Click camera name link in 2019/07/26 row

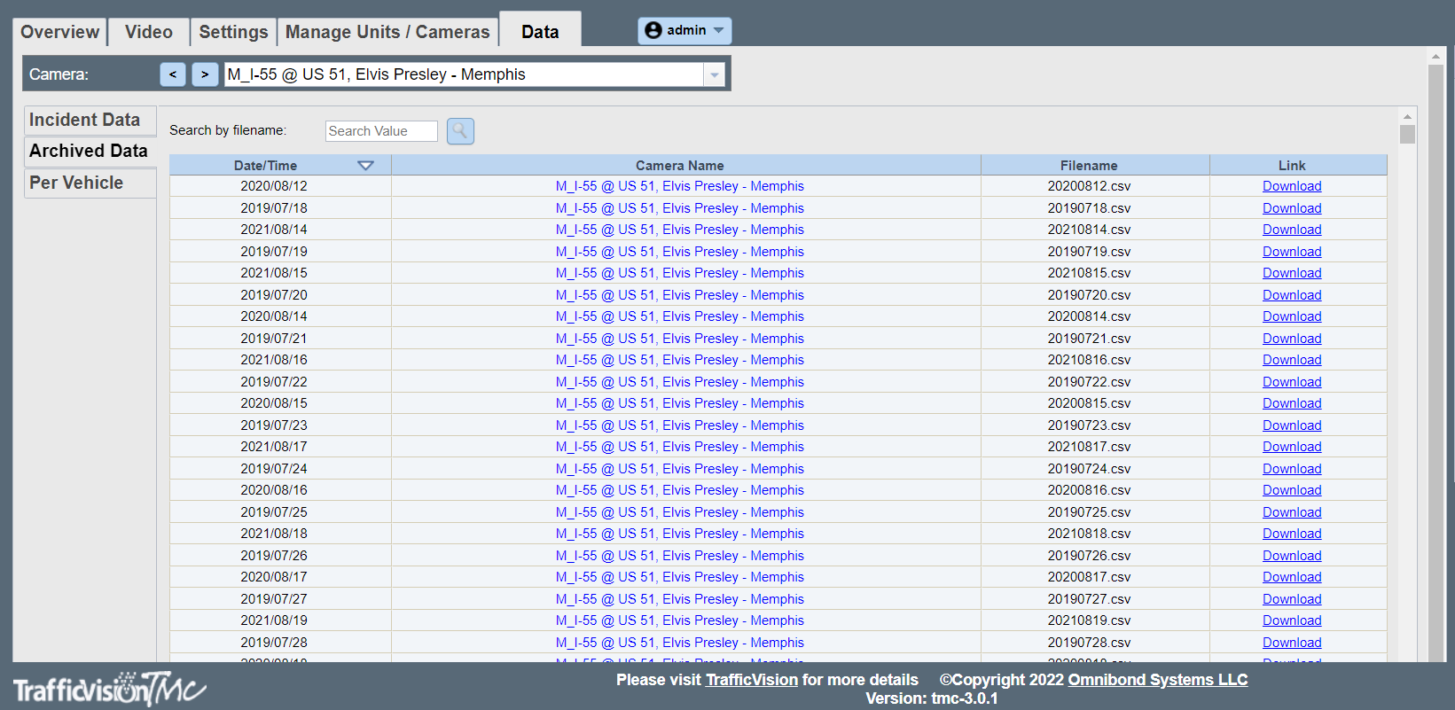pyautogui.click(x=680, y=556)
